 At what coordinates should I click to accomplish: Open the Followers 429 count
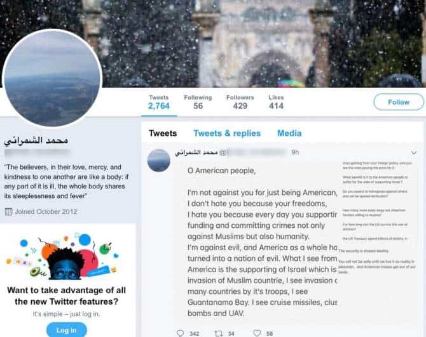[x=240, y=102]
